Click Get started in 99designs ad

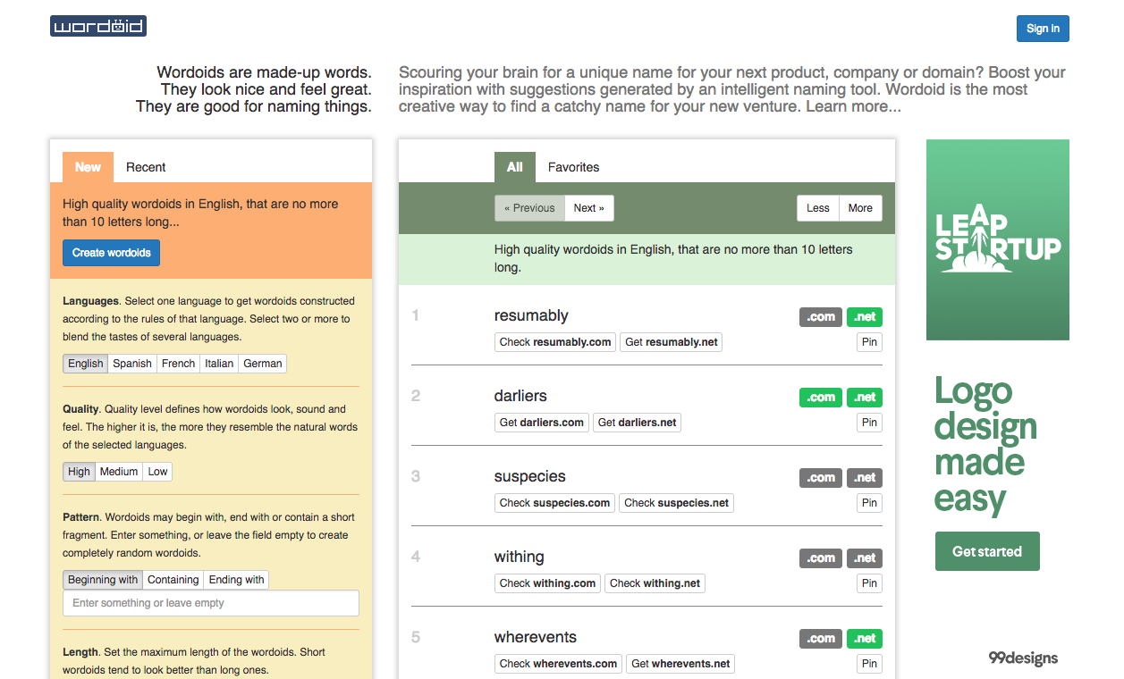987,551
